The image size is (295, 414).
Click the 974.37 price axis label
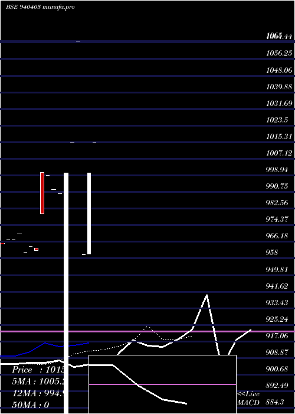pos(277,219)
